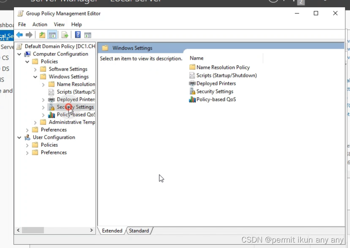Open the Action menu
The height and width of the screenshot is (248, 350).
point(40,24)
